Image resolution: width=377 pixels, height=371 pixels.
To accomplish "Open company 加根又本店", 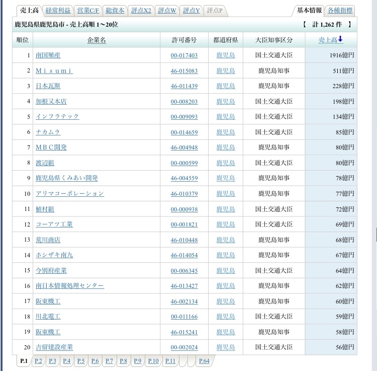I will pyautogui.click(x=51, y=101).
